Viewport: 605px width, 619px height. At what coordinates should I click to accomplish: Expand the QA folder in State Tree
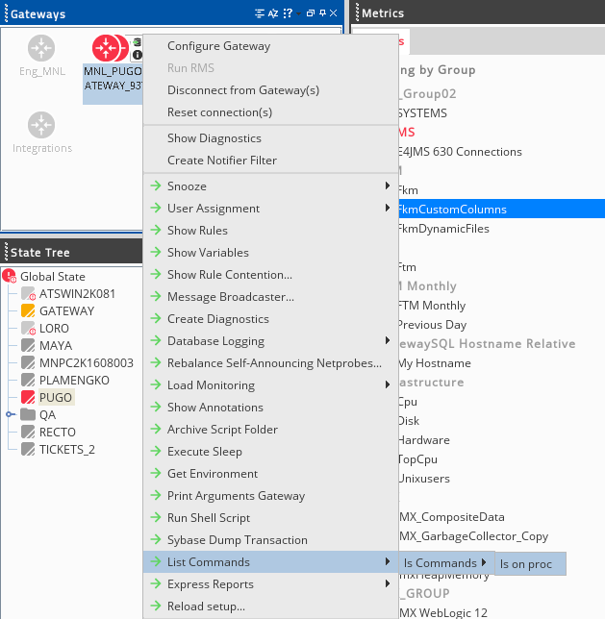[x=10, y=415]
